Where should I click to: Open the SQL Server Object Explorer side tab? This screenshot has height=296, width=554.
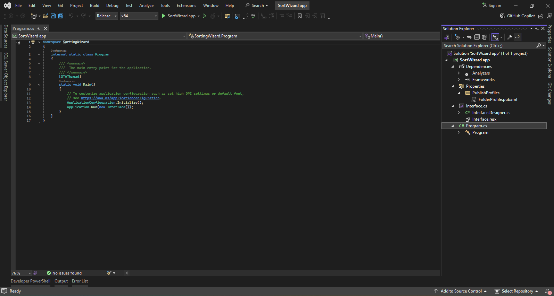coord(6,77)
